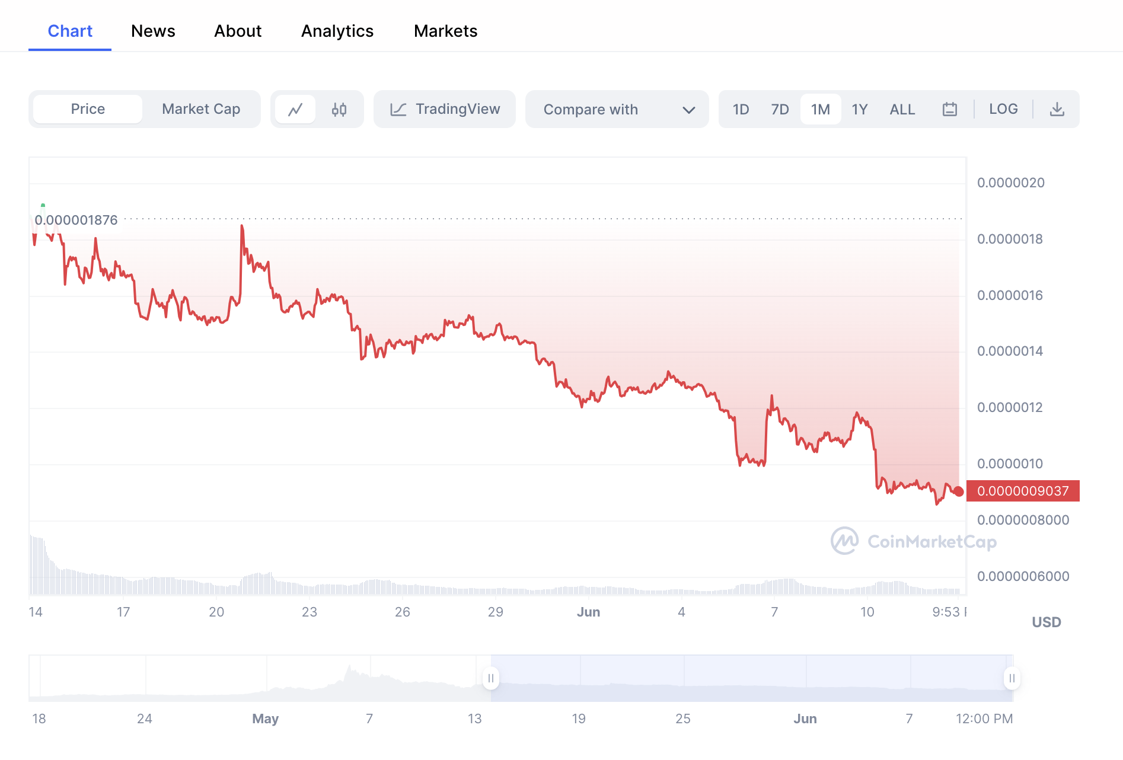Click the 0.0000020 axis label
This screenshot has width=1123, height=760.
tap(1011, 183)
